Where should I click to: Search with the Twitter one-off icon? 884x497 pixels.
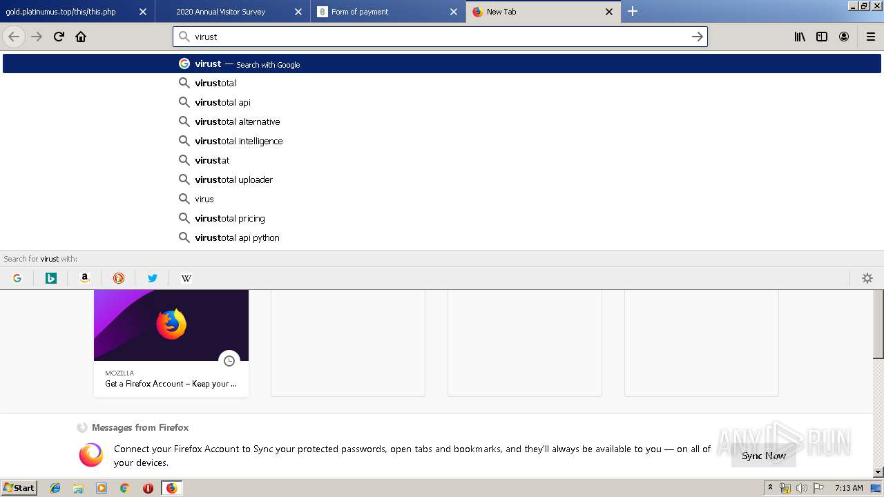click(x=153, y=278)
